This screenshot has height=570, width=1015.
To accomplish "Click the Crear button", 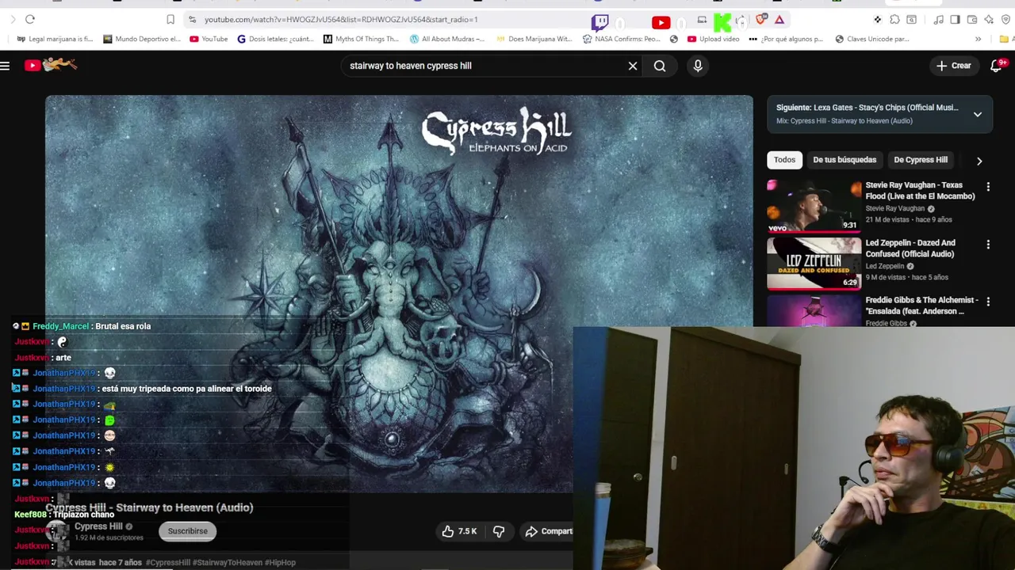I will coord(953,66).
